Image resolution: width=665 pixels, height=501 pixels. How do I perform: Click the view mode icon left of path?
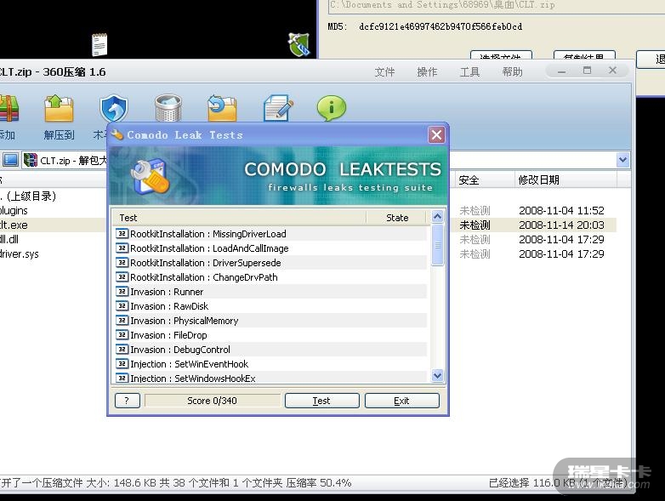(x=10, y=161)
